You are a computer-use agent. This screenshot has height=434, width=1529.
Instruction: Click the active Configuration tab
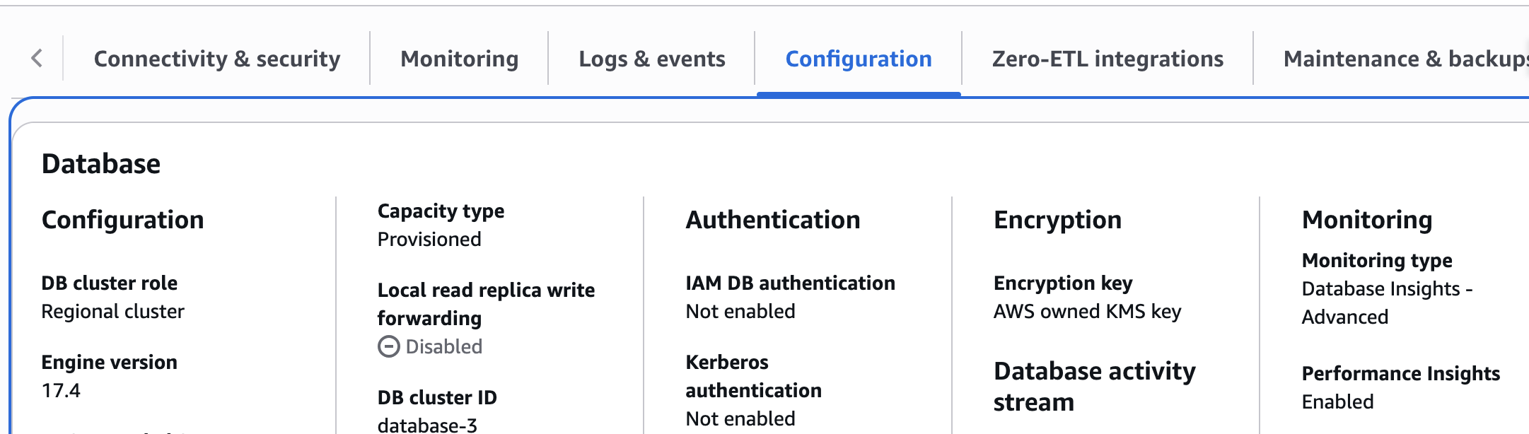(858, 59)
